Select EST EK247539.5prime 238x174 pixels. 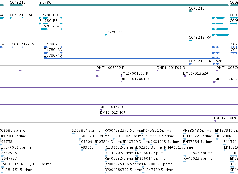(x=143, y=173)
